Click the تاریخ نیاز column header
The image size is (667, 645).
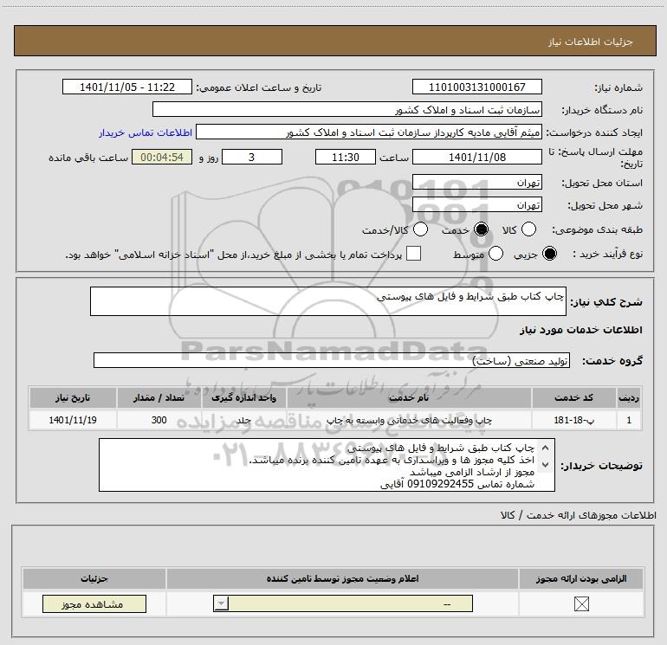pos(73,397)
